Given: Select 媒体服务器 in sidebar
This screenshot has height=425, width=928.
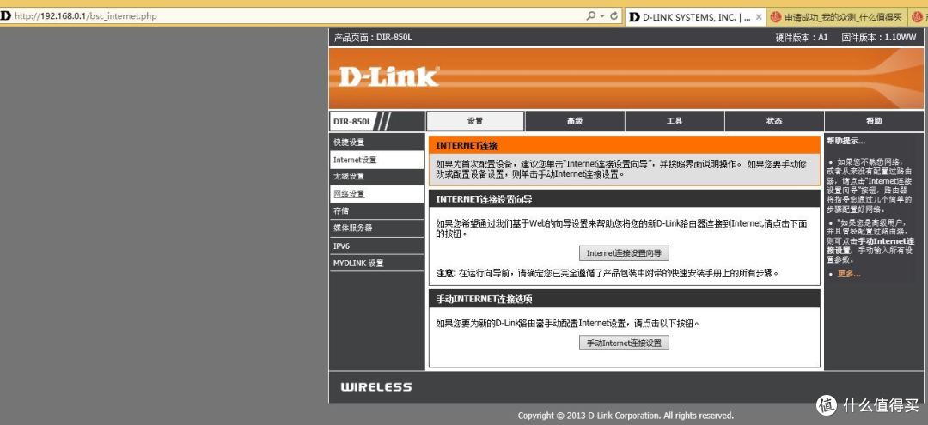Looking at the screenshot, I should pos(376,228).
